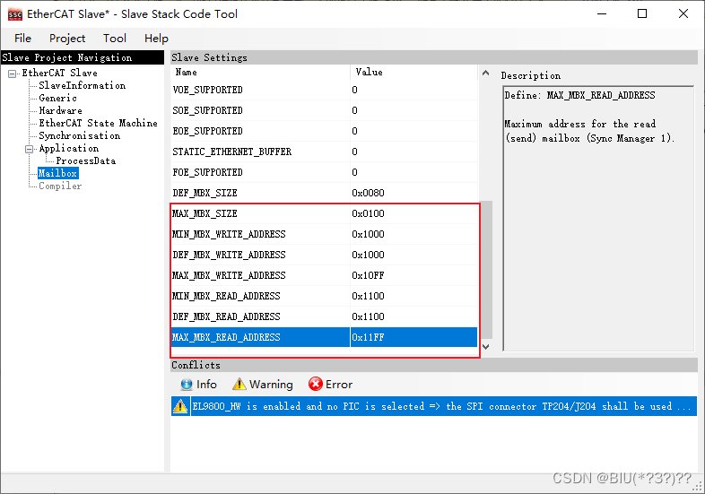The image size is (705, 494).
Task: Click the settings list scrollbar thumb
Action: click(486, 270)
